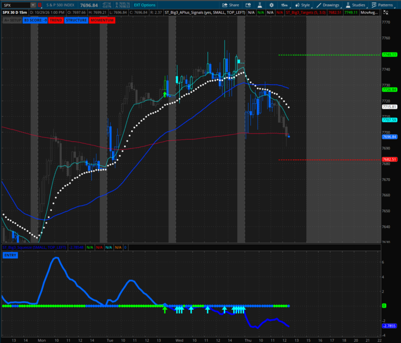Click the C: 7696.84 close value
Image resolution: width=401 pixels, height=343 pixels.
tap(138, 13)
